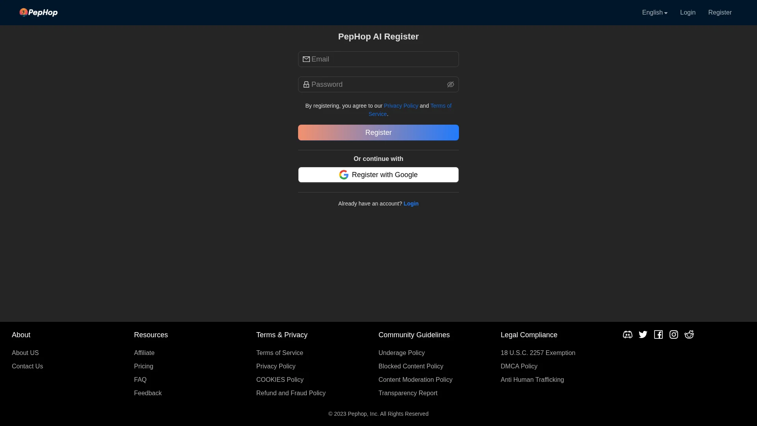Click the Legal Compliance footer heading
The image size is (757, 426).
(529, 335)
